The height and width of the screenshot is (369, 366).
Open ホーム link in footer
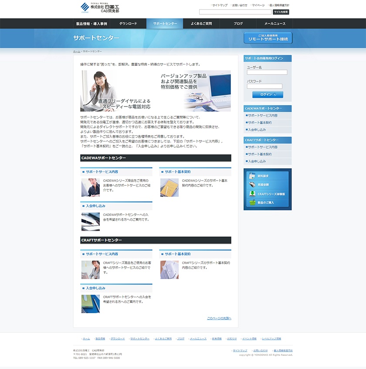pyautogui.click(x=86, y=338)
